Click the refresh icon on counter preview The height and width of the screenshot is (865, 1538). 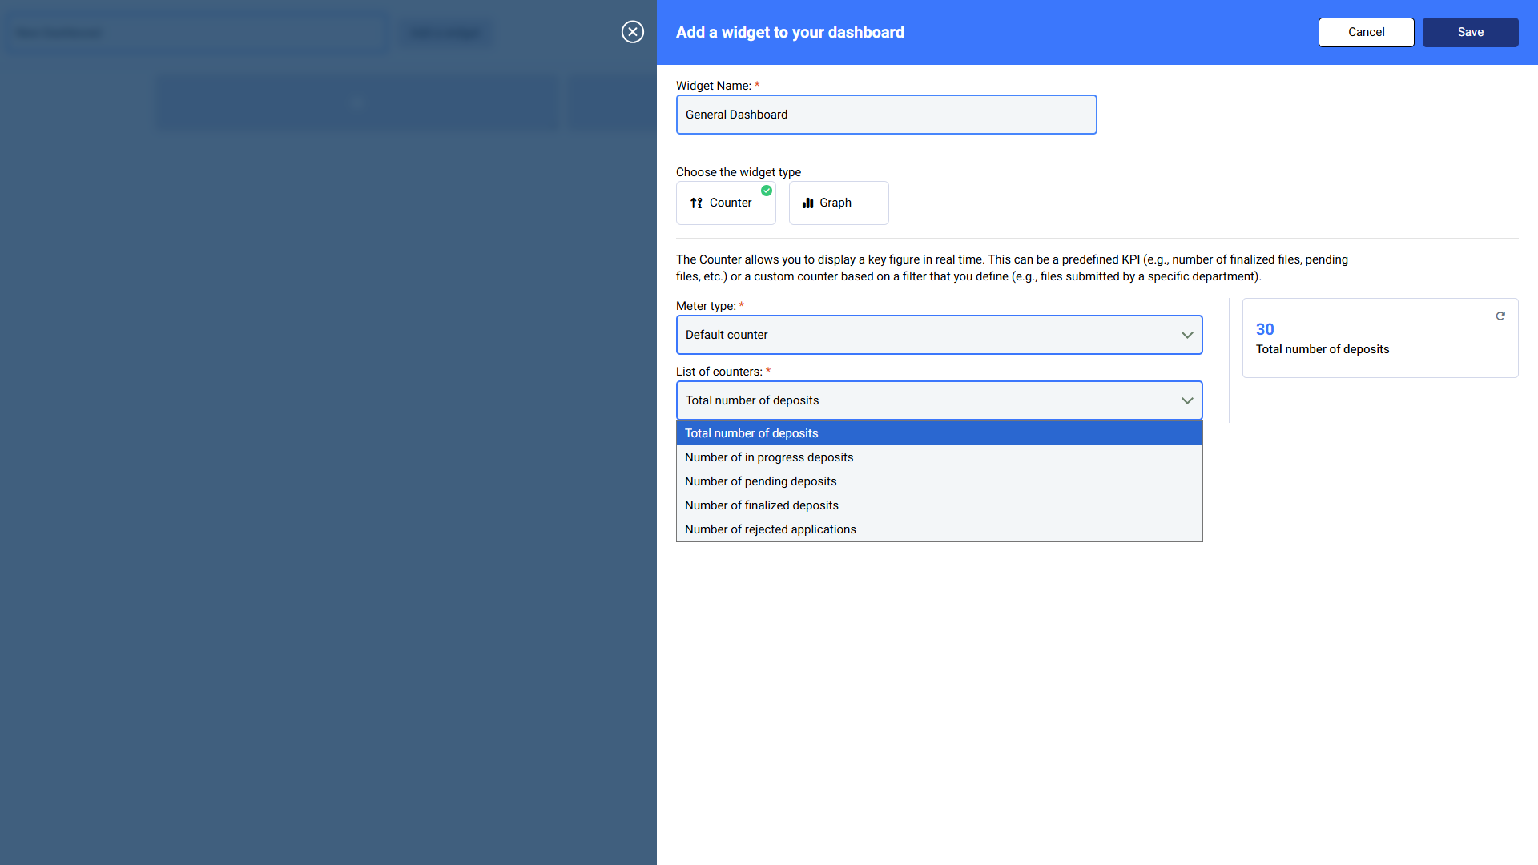coord(1500,316)
